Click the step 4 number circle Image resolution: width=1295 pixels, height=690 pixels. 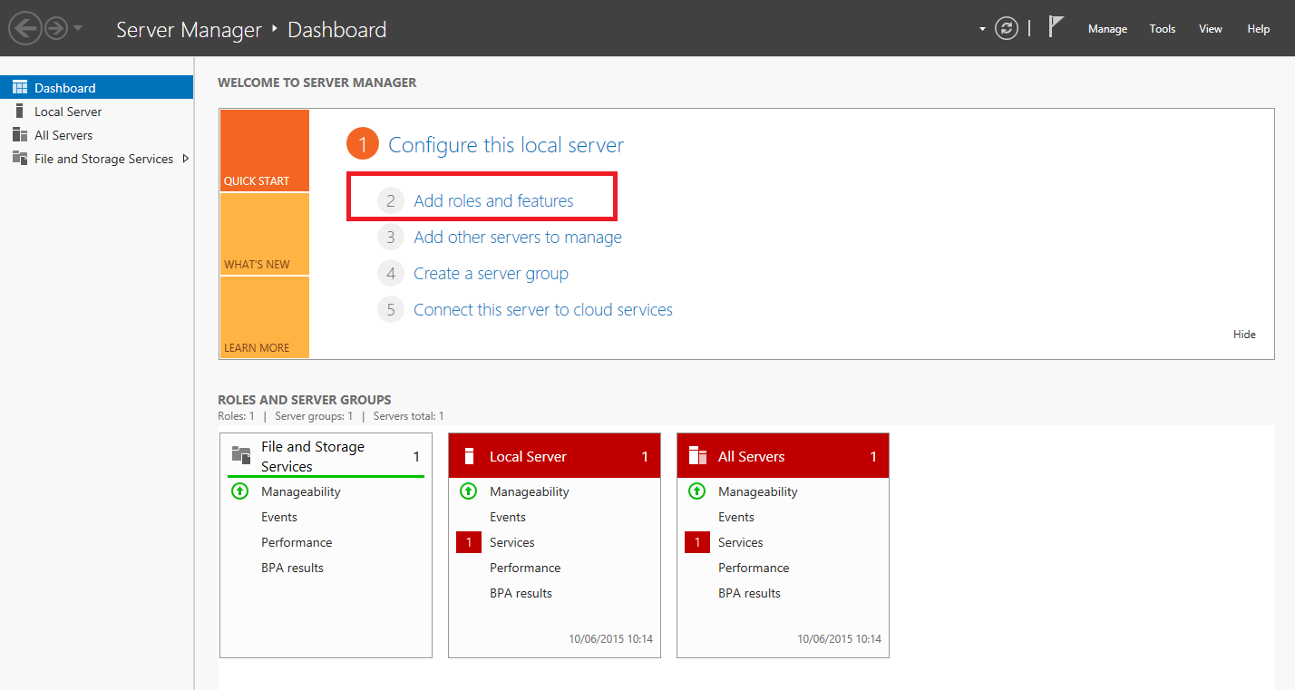point(391,274)
